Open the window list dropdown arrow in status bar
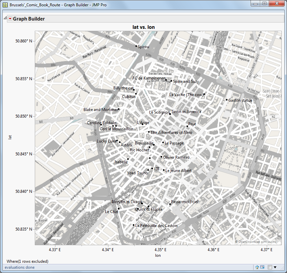This screenshot has width=287, height=273. click(275, 267)
